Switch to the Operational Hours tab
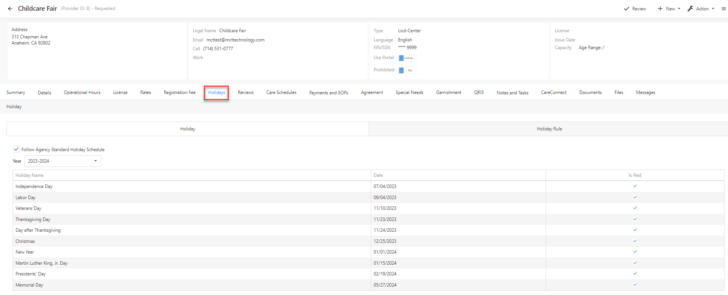Viewport: 728px width, 295px height. click(82, 92)
